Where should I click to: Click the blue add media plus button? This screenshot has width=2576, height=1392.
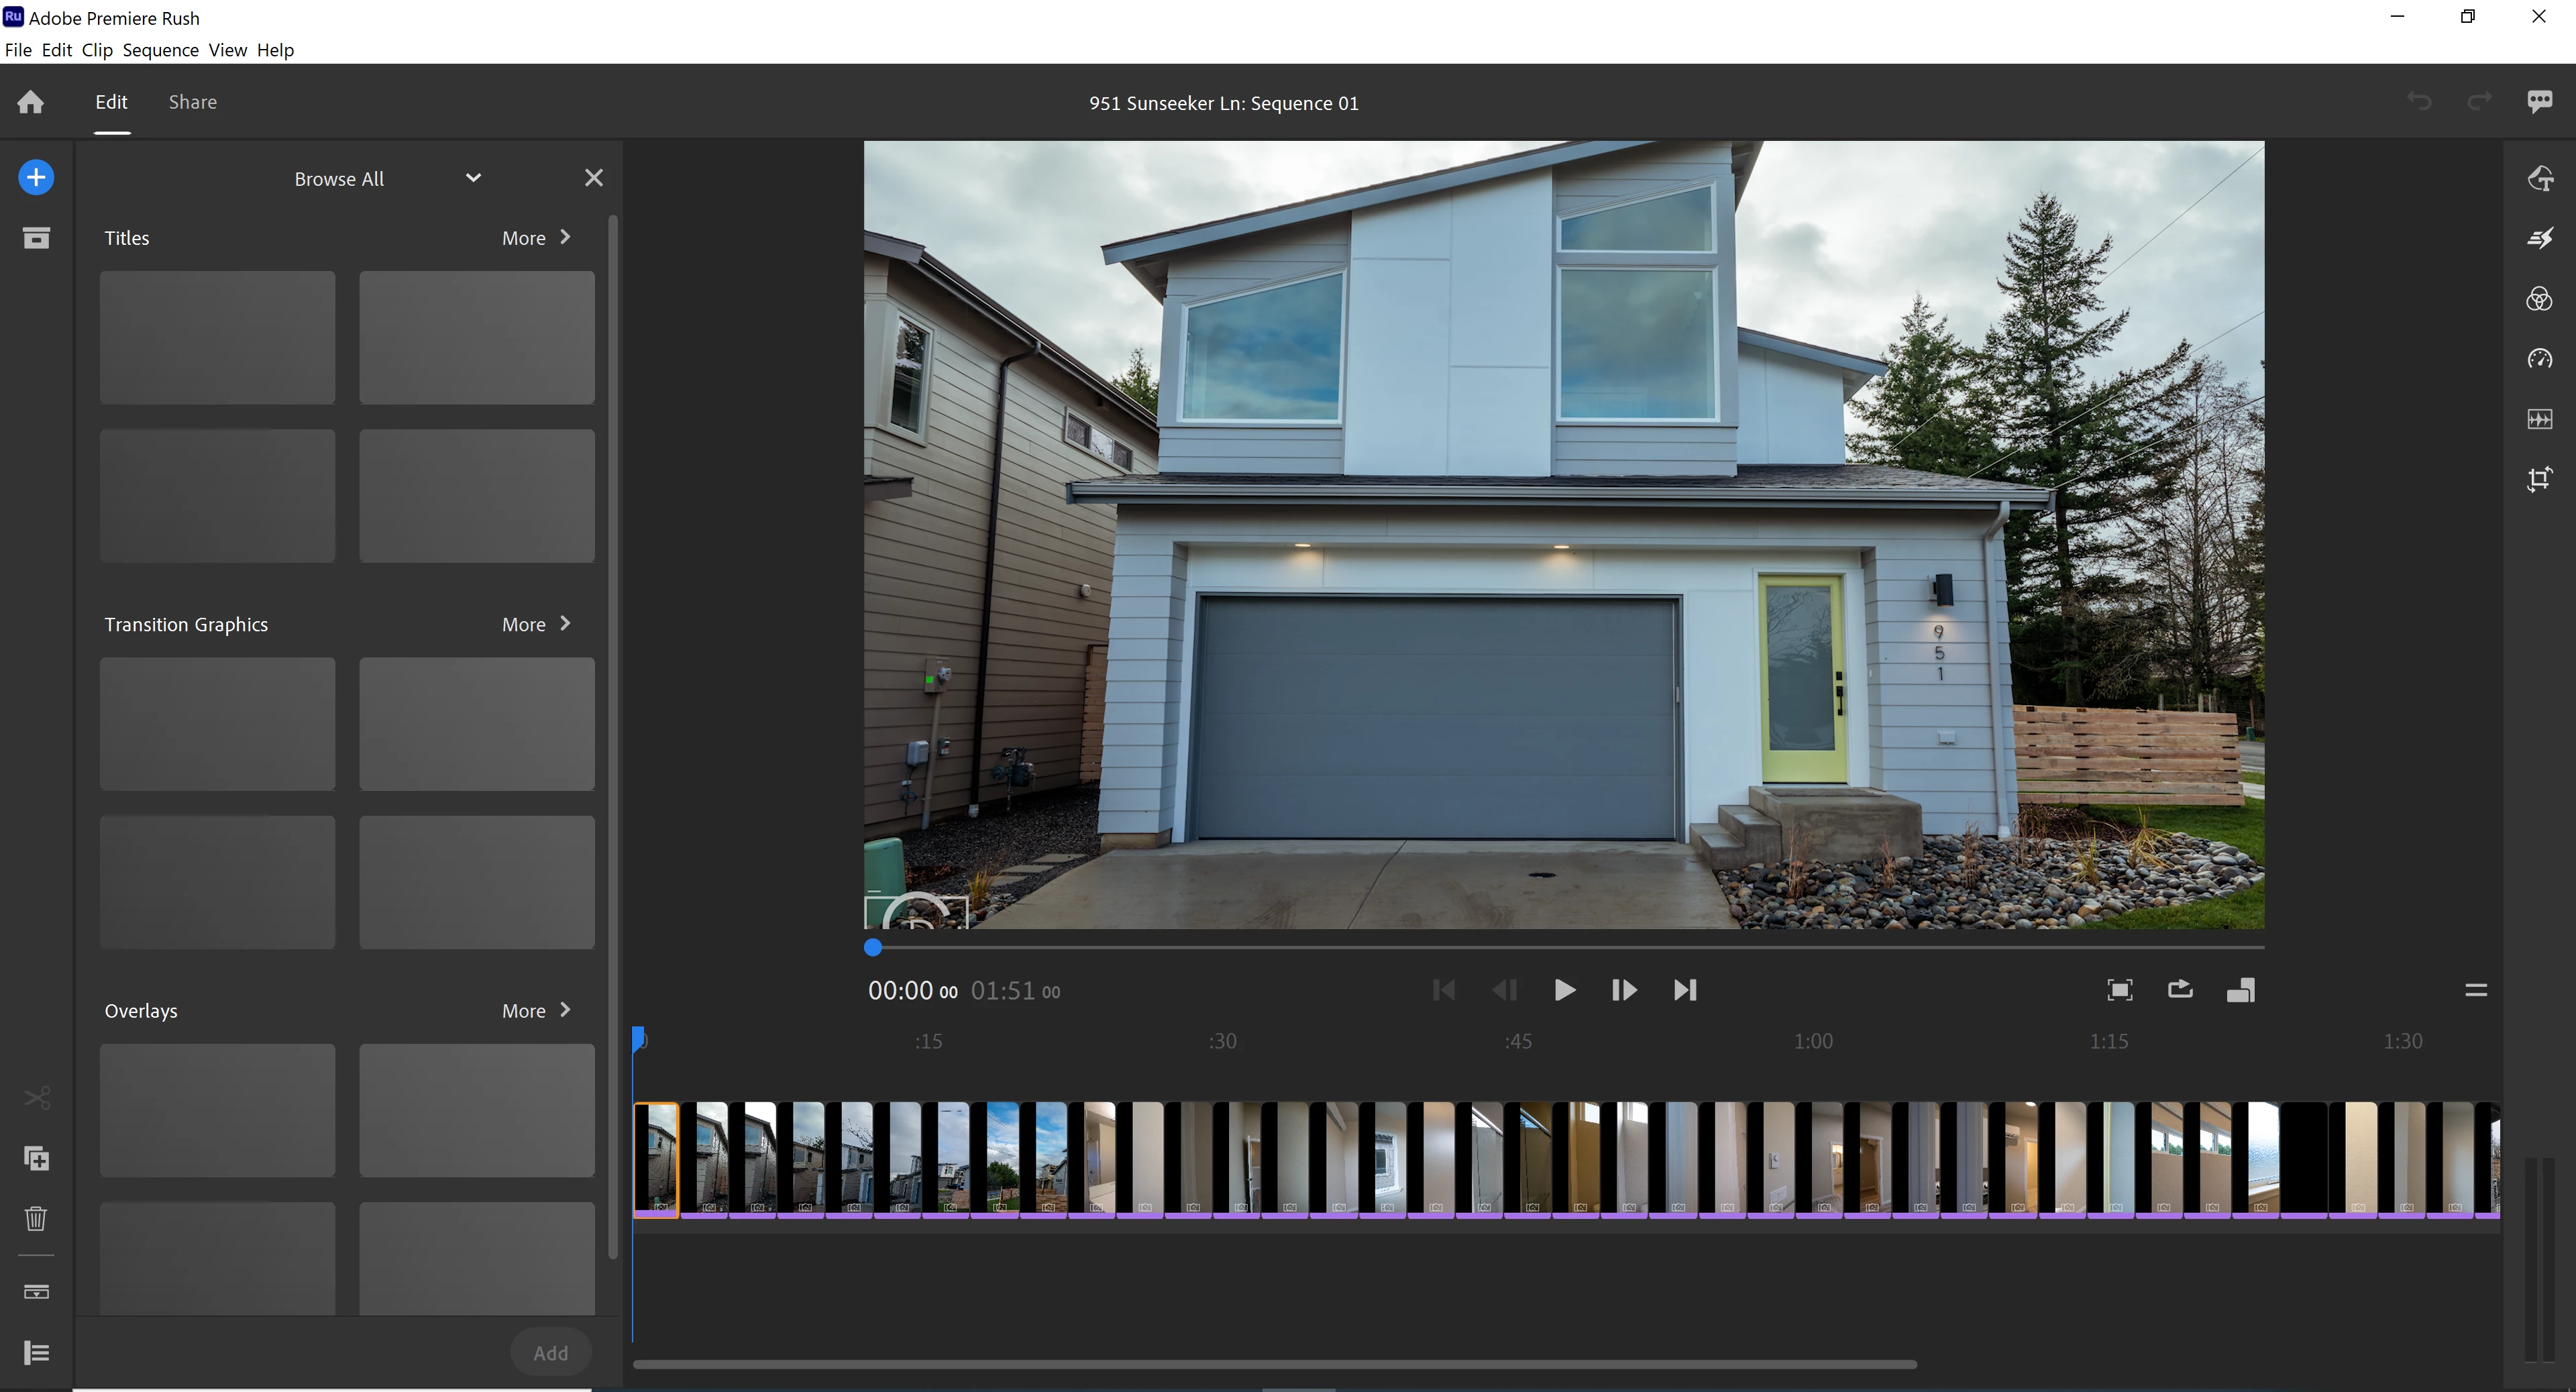point(36,178)
